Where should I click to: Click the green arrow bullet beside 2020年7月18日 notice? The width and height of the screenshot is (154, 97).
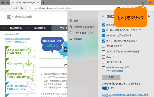[x=42, y=75]
